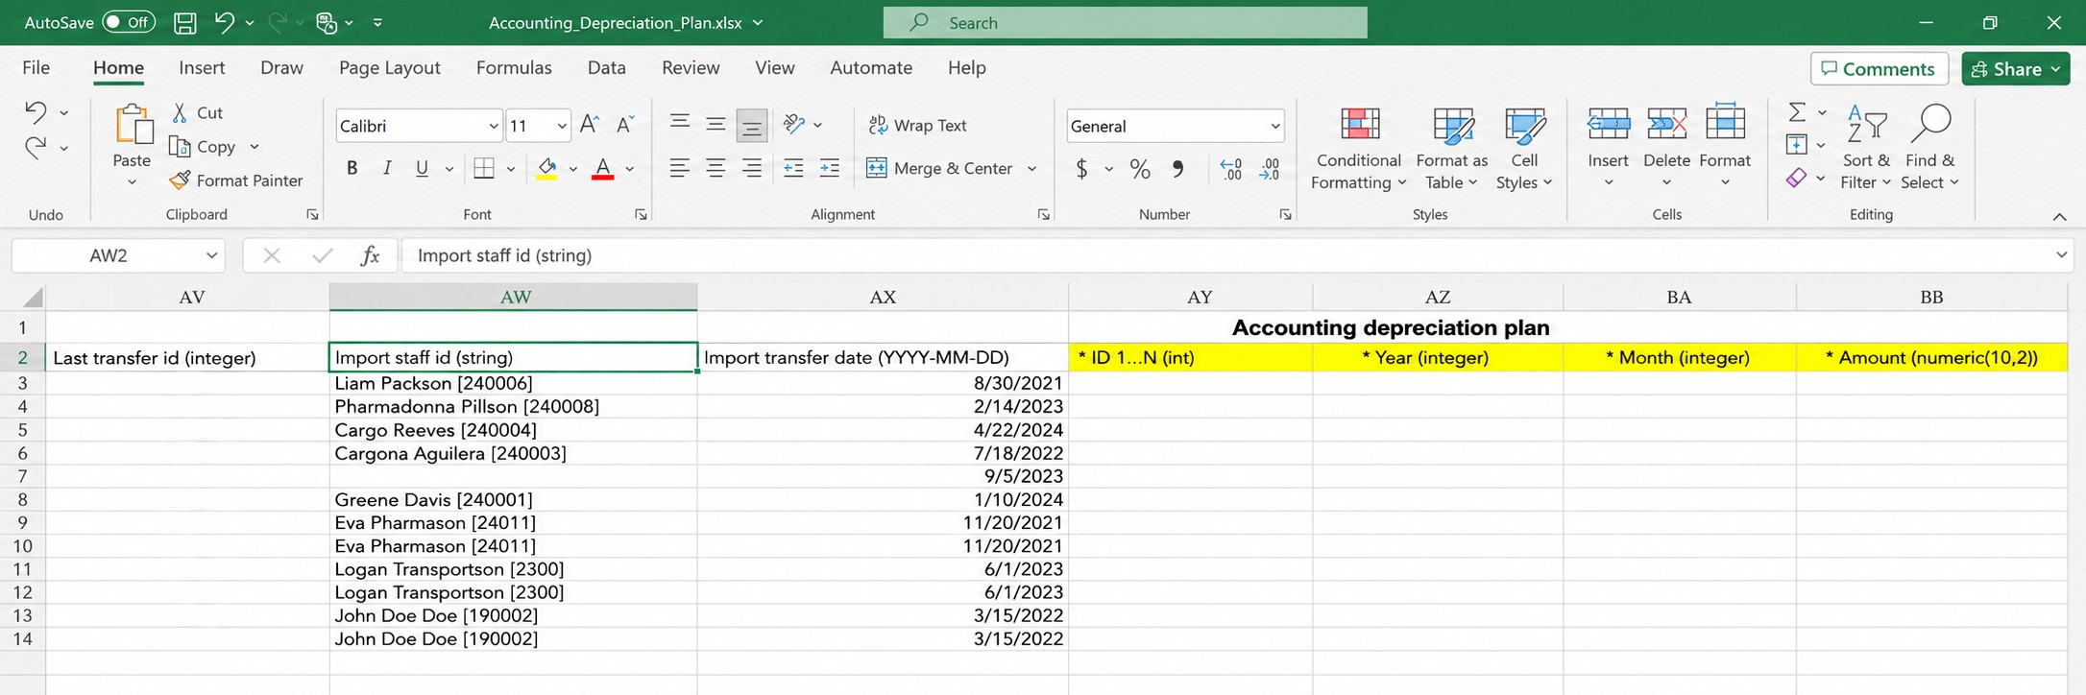
Task: Click the Italic formatting button
Action: [387, 168]
